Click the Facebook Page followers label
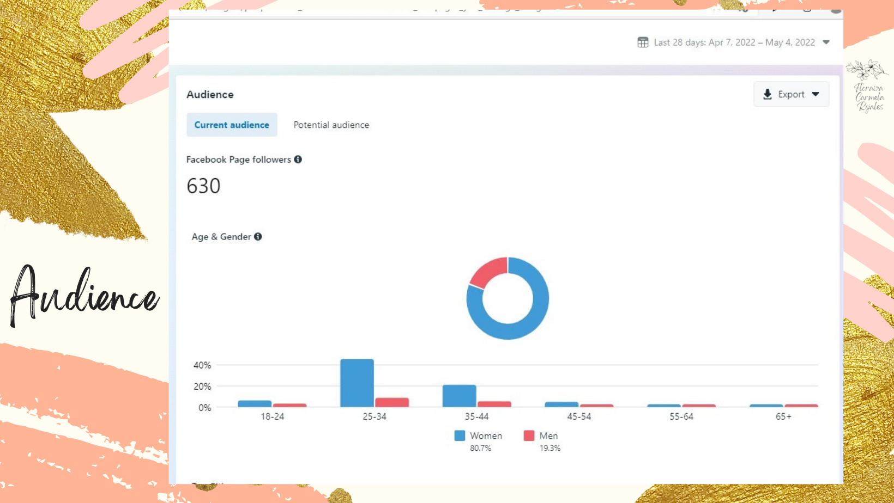This screenshot has height=503, width=894. point(239,160)
